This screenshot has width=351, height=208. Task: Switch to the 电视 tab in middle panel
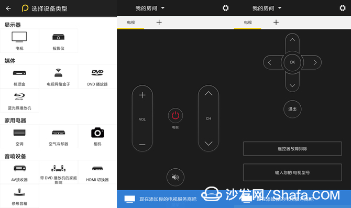131,23
